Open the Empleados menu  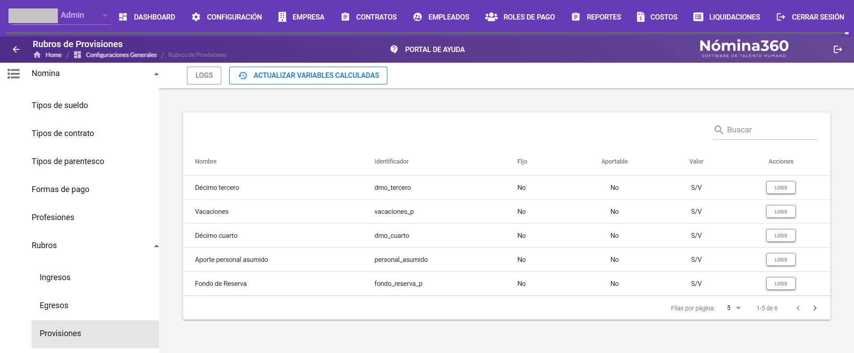(x=441, y=17)
